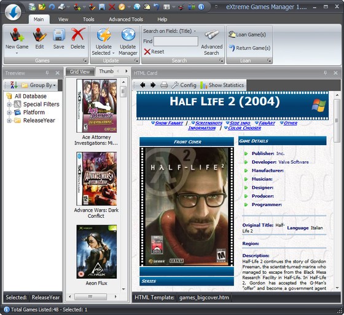Open Update Selected dropdown arrow
Viewport: 344px width, 315px height.
click(x=114, y=53)
